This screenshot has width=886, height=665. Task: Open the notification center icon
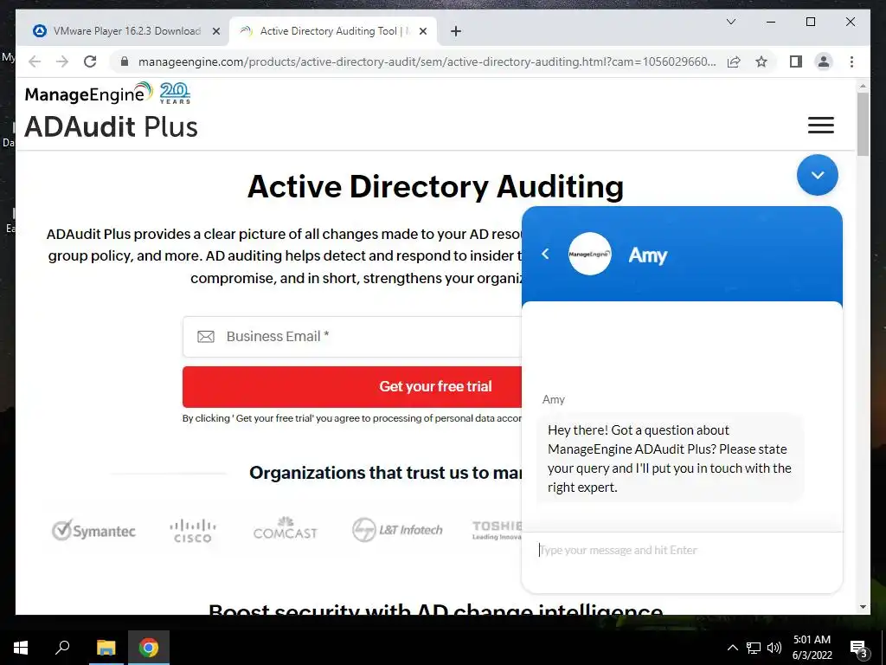pyautogui.click(x=858, y=648)
